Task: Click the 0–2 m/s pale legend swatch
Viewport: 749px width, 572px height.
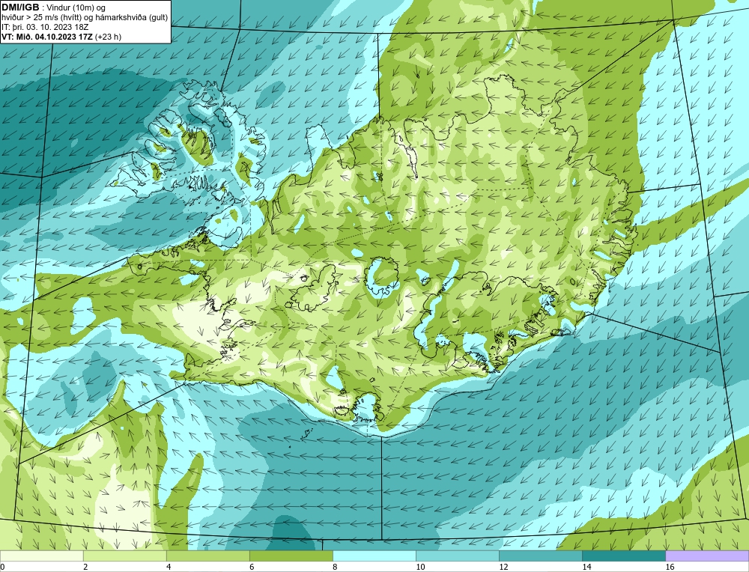Action: [41, 556]
